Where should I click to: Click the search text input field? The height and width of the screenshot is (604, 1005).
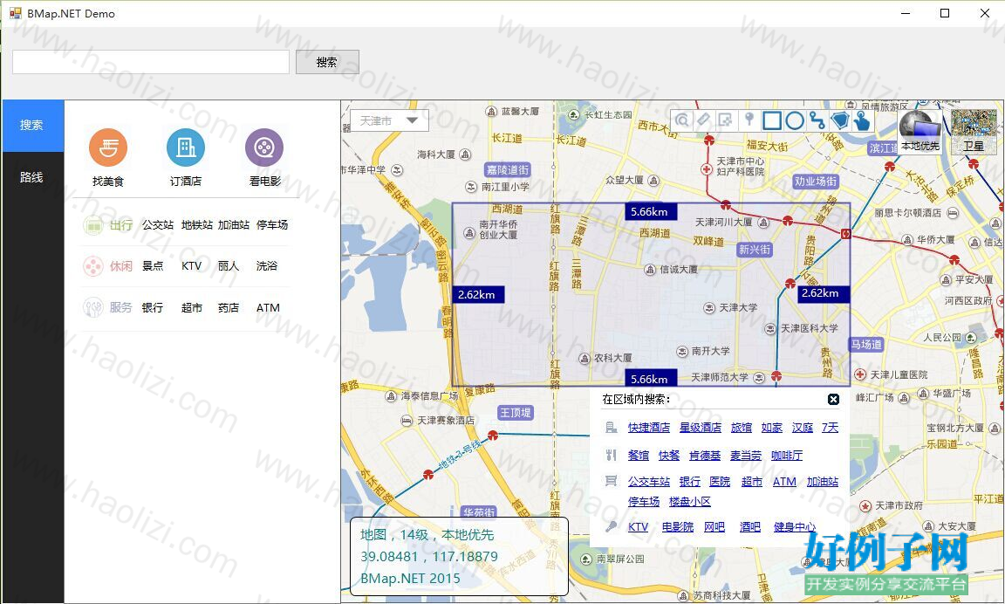pos(151,62)
